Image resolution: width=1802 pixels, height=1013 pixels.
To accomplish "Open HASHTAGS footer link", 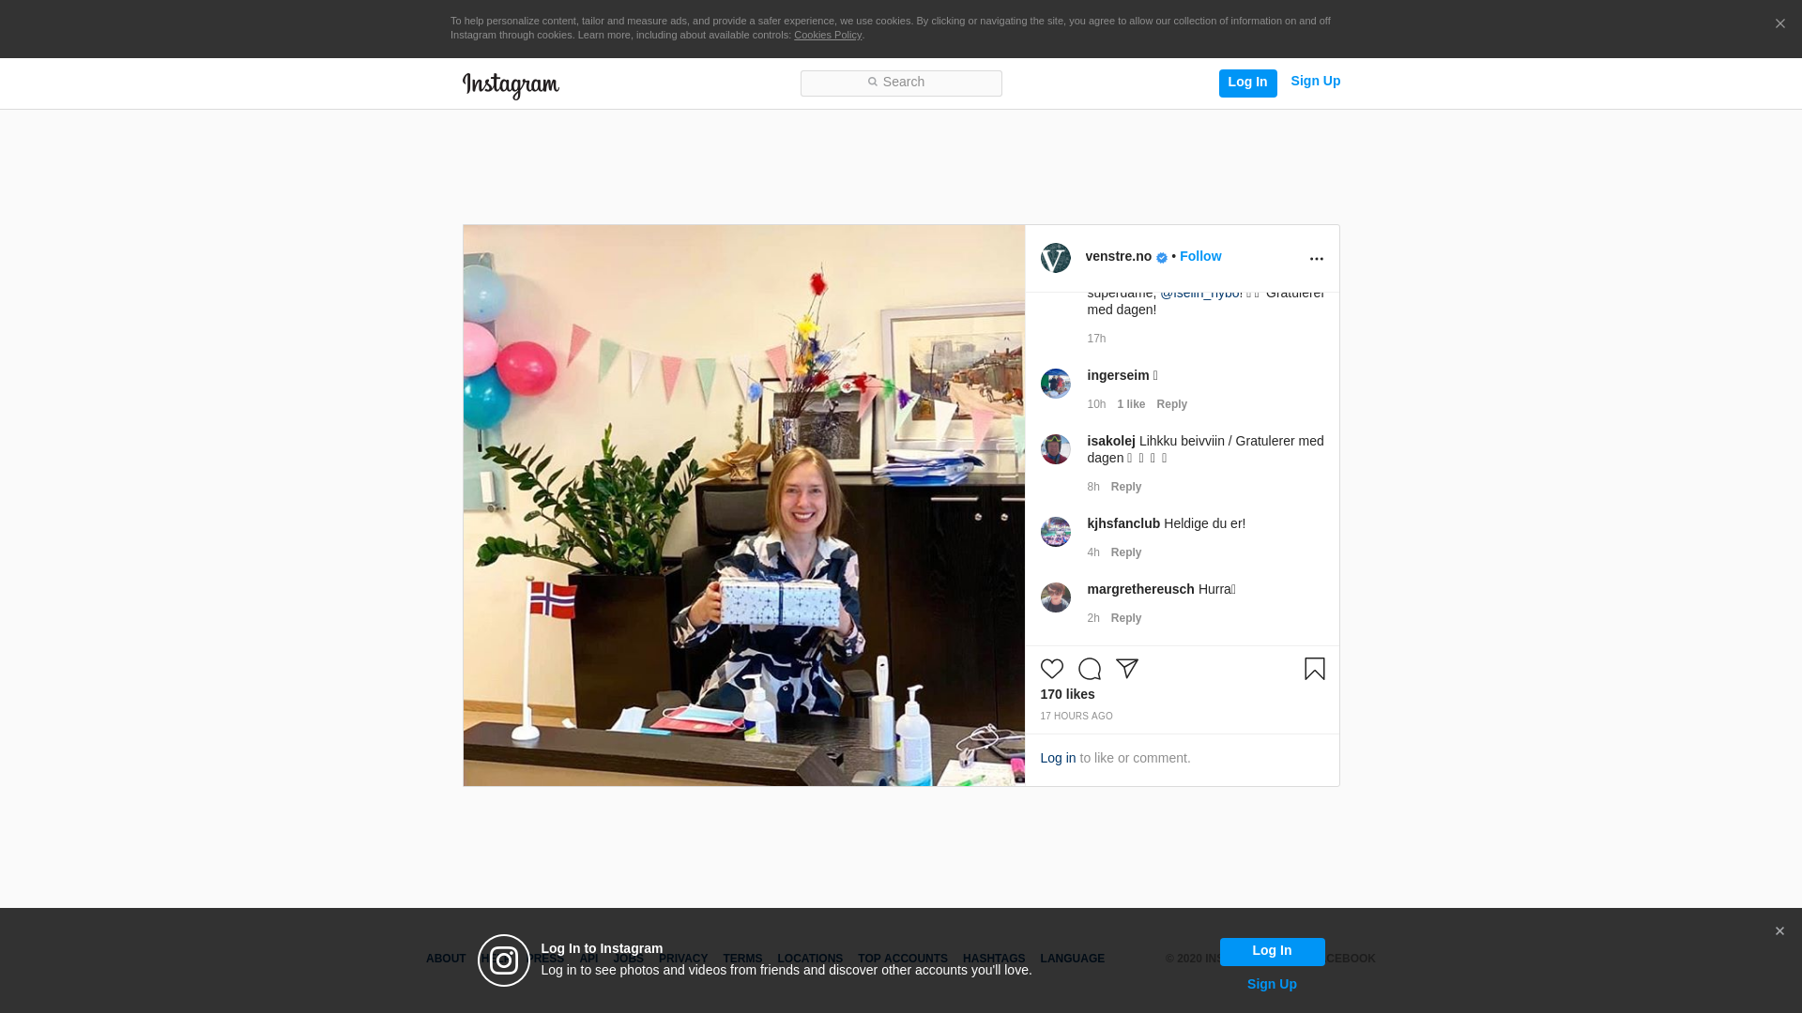I will tap(994, 959).
